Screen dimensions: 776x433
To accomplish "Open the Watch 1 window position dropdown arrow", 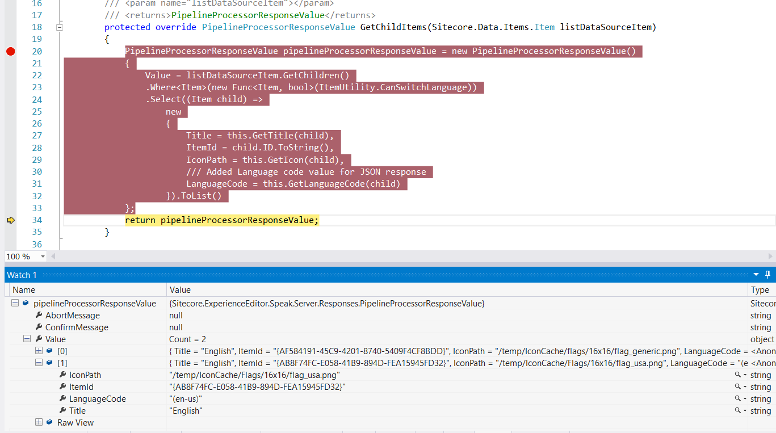I will click(756, 275).
